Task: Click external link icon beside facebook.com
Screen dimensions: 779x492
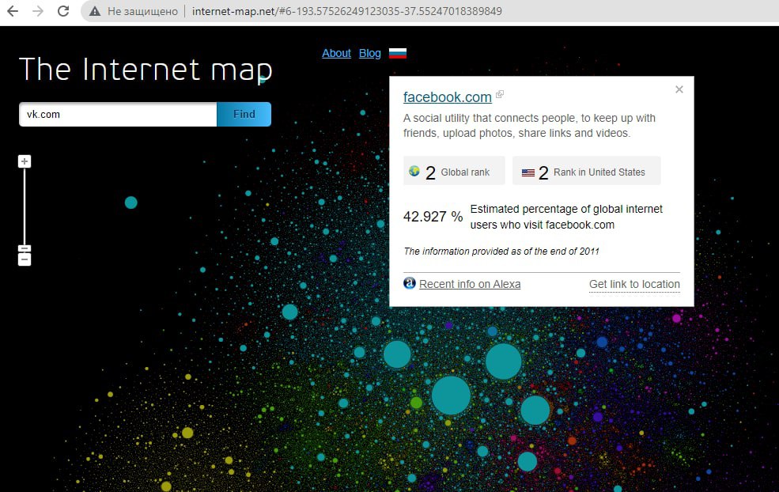Action: pos(500,94)
